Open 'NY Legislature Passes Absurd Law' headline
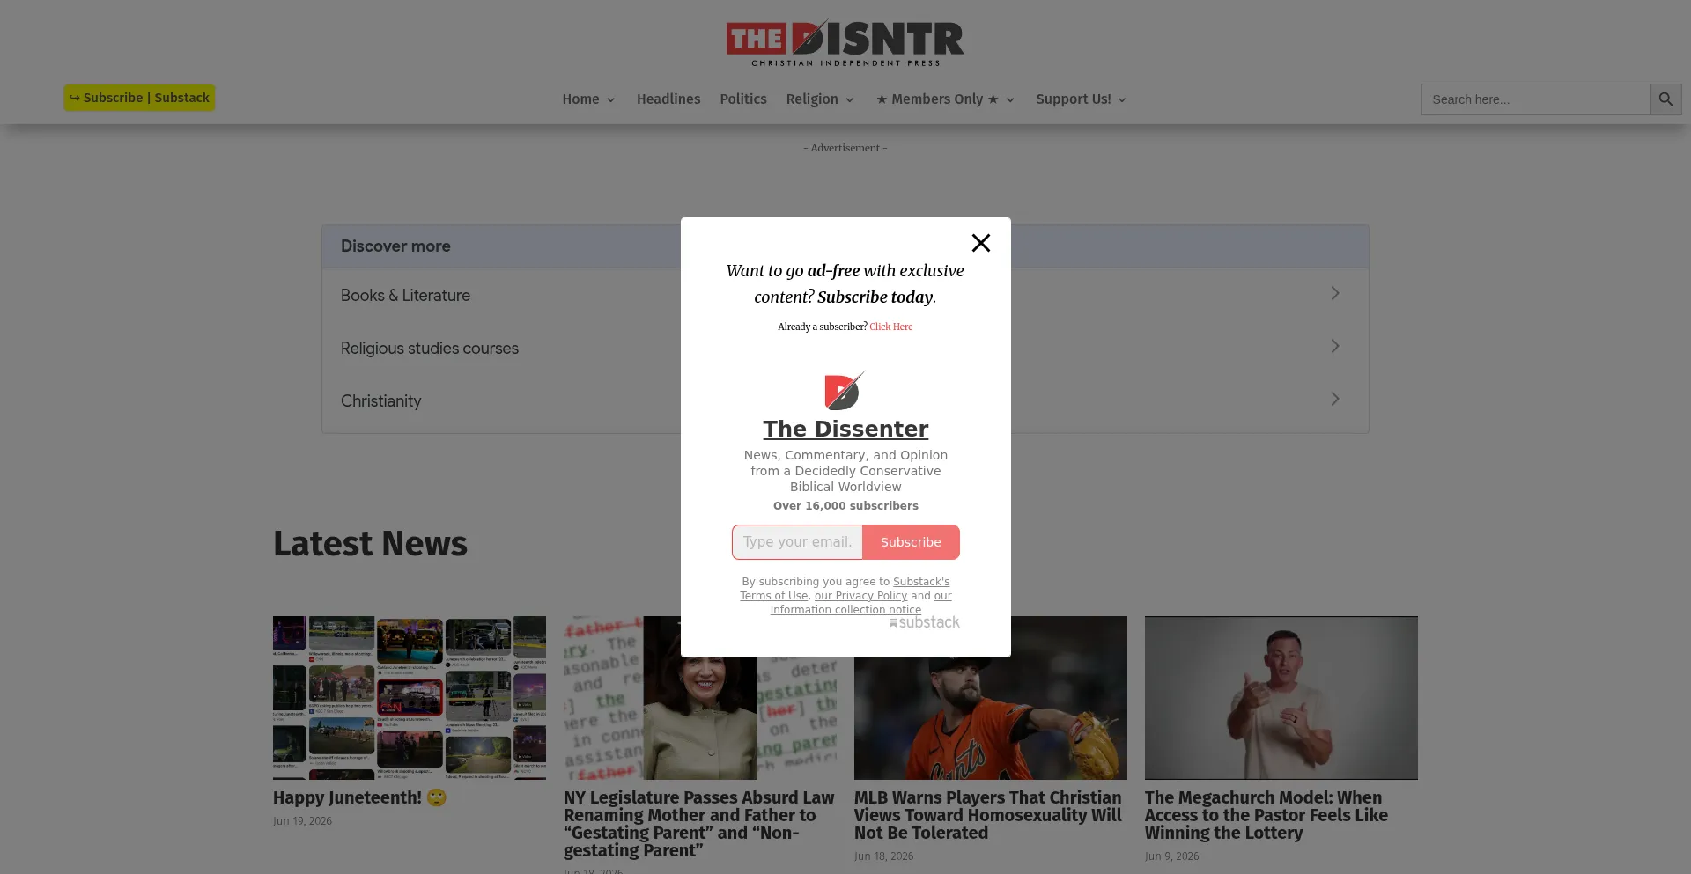Screen dimensions: 1691x874 [x=699, y=824]
